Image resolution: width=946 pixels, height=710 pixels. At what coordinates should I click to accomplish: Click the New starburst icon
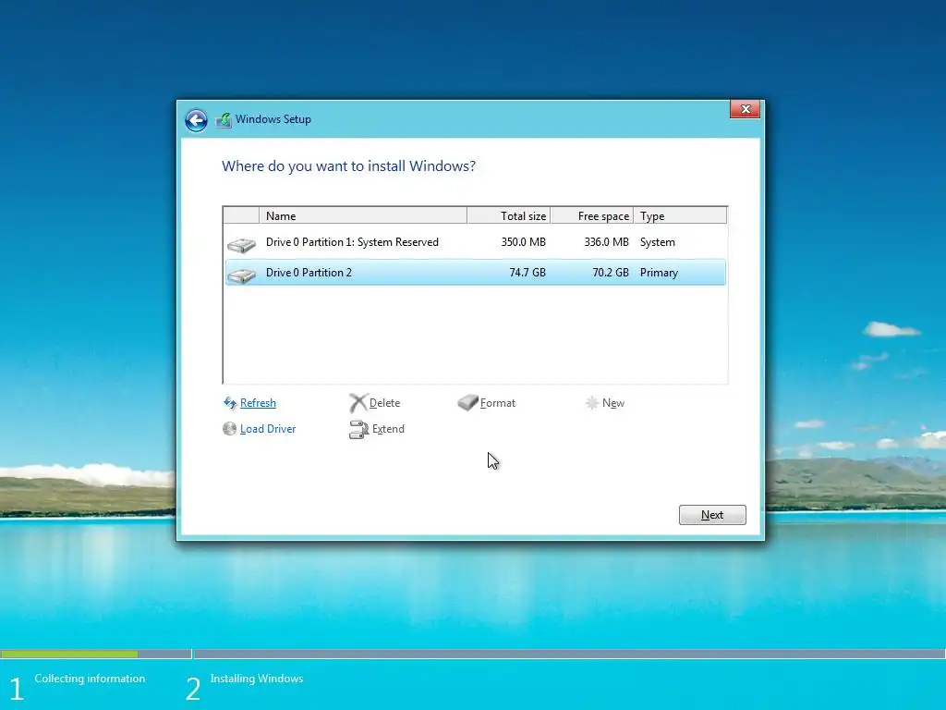[592, 403]
